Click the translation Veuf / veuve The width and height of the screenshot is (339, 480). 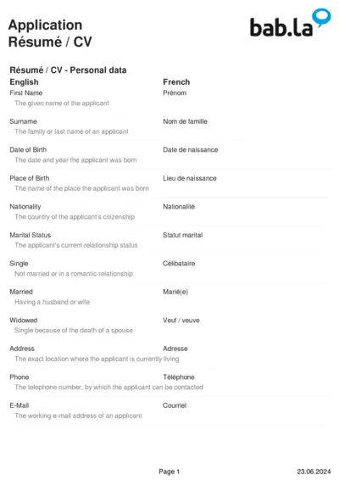[x=181, y=321]
